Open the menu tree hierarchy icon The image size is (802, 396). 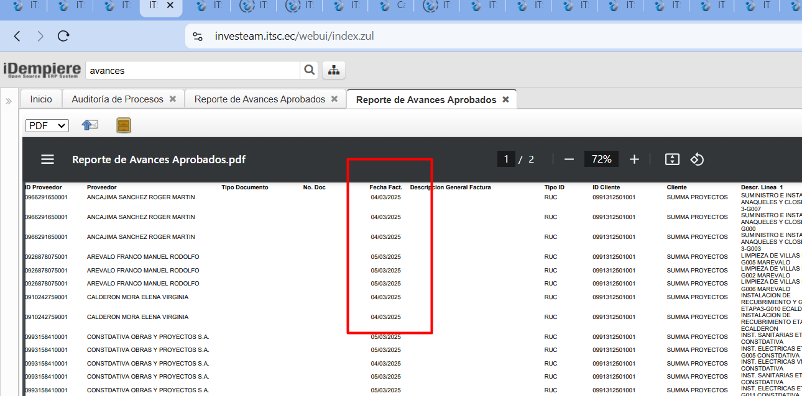[334, 70]
